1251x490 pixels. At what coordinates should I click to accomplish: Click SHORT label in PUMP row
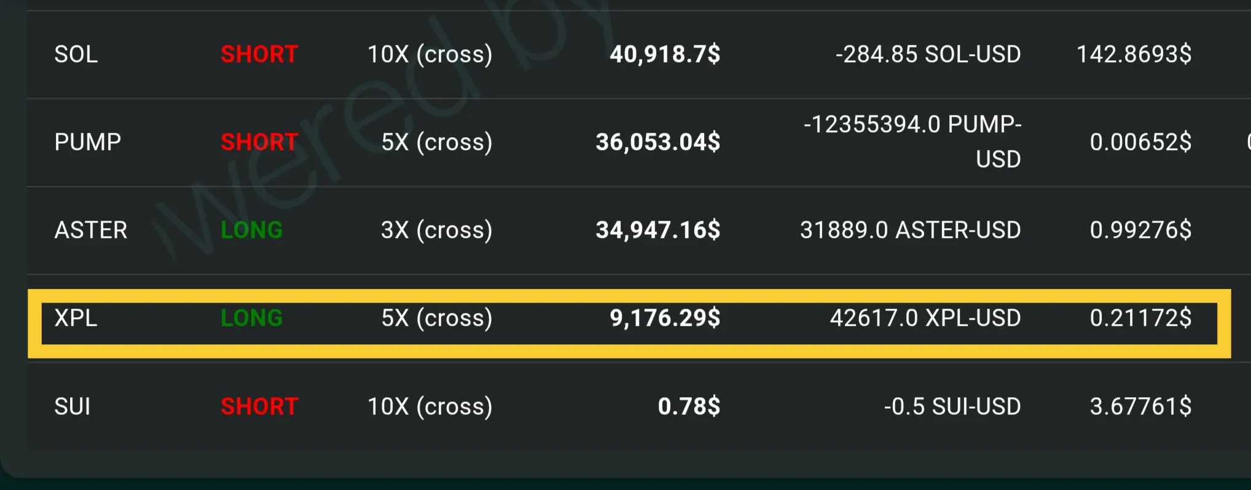click(x=259, y=142)
